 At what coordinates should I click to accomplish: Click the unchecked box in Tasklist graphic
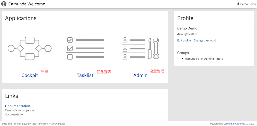click(70, 57)
